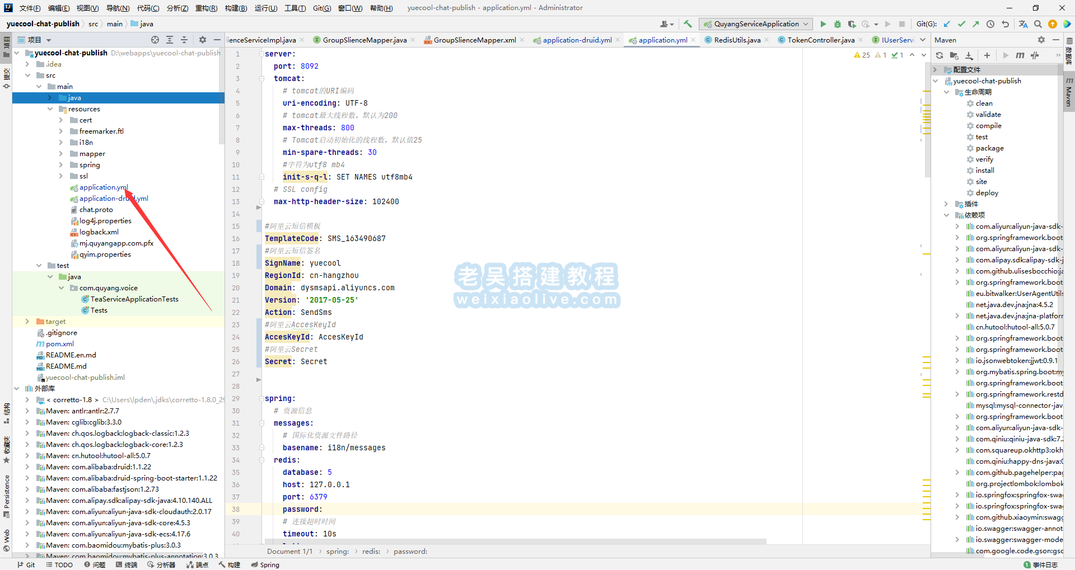Collapse all in the Project panel

[x=184, y=40]
